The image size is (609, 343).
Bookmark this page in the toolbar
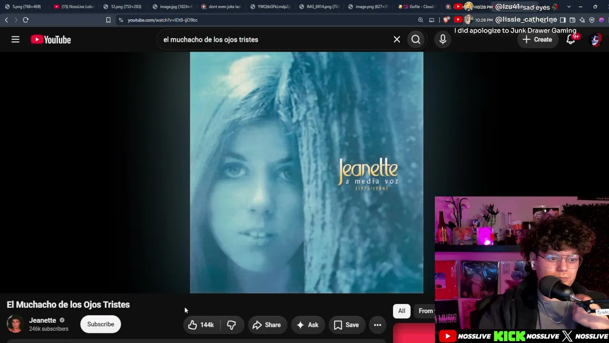click(x=108, y=20)
